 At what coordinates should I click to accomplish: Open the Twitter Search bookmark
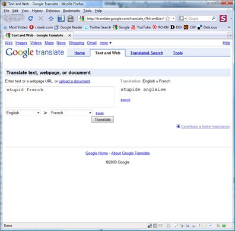(97, 27)
